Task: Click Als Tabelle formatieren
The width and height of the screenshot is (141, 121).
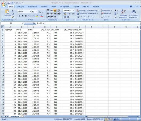Action: click(x=87, y=14)
